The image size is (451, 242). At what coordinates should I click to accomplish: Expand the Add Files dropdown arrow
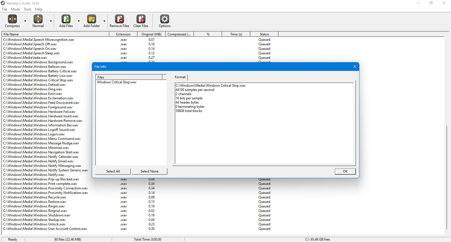pyautogui.click(x=79, y=21)
